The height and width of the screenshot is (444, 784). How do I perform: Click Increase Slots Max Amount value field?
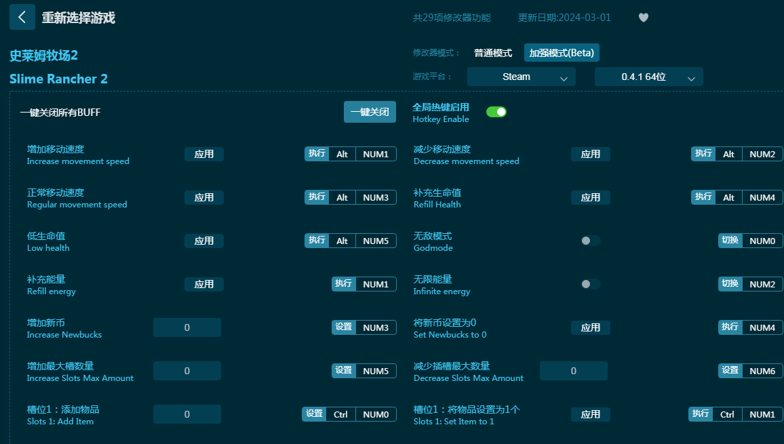click(x=187, y=371)
